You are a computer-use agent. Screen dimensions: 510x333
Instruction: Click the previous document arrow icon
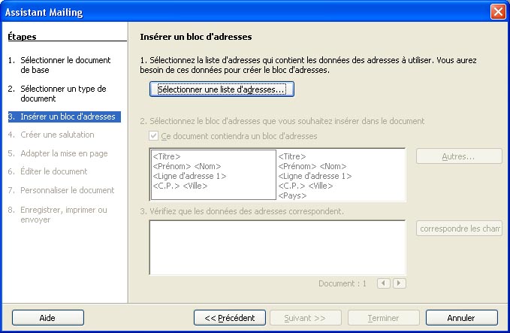pyautogui.click(x=383, y=283)
